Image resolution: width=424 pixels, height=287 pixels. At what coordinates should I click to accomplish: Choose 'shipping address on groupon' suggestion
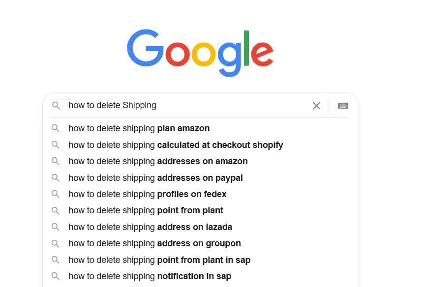[154, 243]
